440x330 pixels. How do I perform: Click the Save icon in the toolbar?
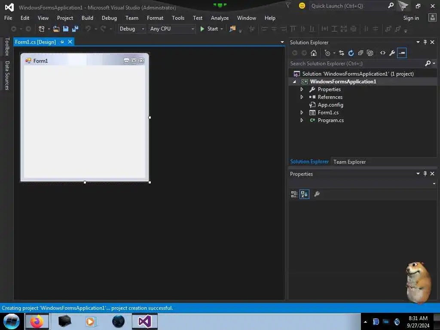[66, 29]
